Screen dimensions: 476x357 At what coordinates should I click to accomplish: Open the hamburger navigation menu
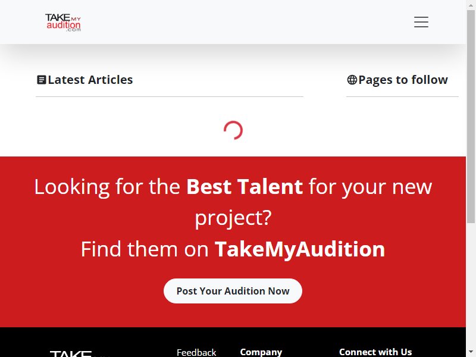pos(421,22)
